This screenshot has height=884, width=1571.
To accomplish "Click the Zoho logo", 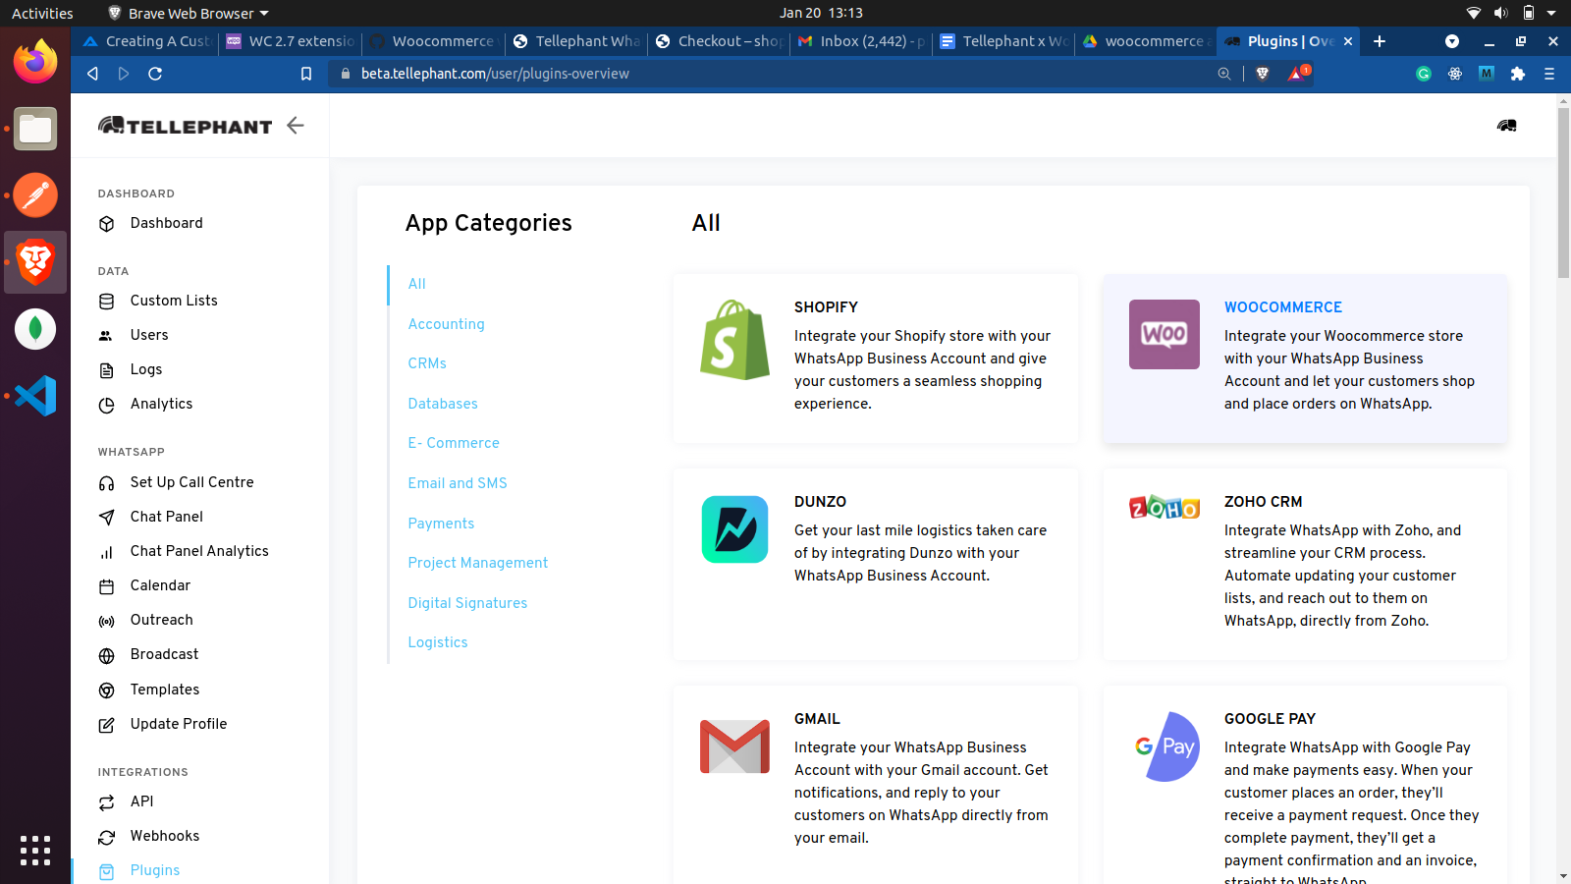I will [x=1165, y=507].
